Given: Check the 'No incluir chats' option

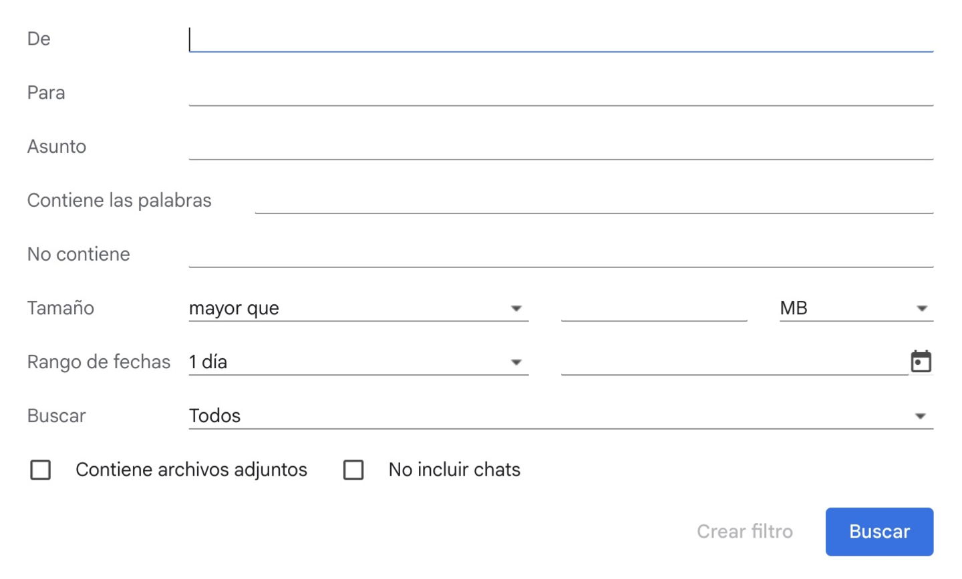Looking at the screenshot, I should pyautogui.click(x=353, y=470).
